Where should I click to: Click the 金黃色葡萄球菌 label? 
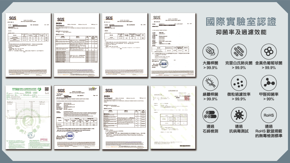click(x=269, y=63)
